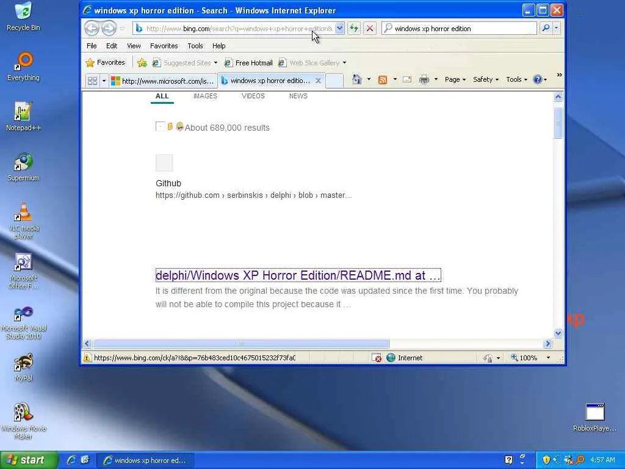
Task: Click the Github result site name
Action: (168, 183)
